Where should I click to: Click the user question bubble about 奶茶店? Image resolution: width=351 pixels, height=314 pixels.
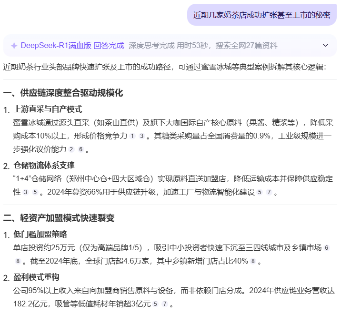(261, 15)
